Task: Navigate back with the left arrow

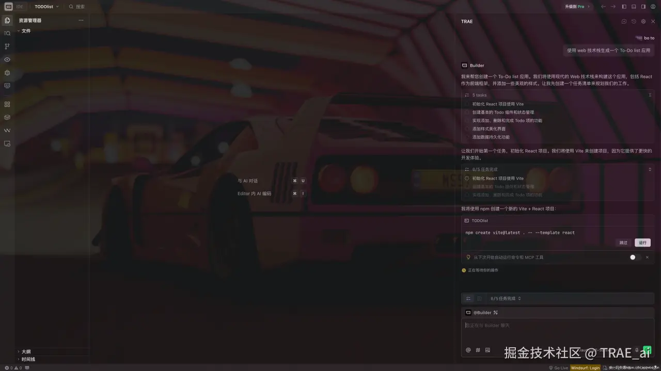Action: 603,7
